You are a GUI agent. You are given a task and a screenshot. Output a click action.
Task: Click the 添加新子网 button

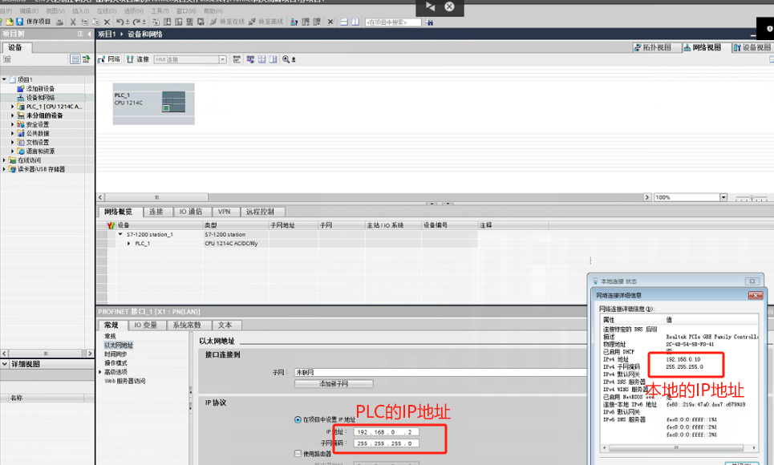(334, 383)
